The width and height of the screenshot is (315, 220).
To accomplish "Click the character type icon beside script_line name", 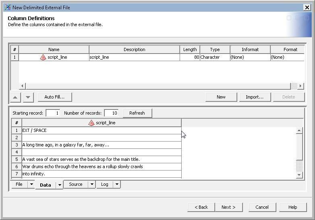I will tap(43, 58).
